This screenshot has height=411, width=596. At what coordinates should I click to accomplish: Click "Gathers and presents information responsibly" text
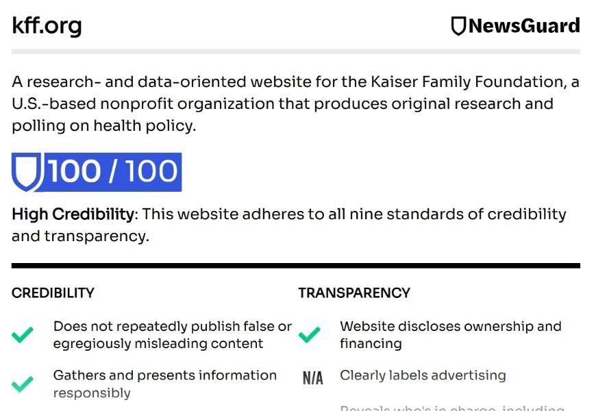(164, 384)
